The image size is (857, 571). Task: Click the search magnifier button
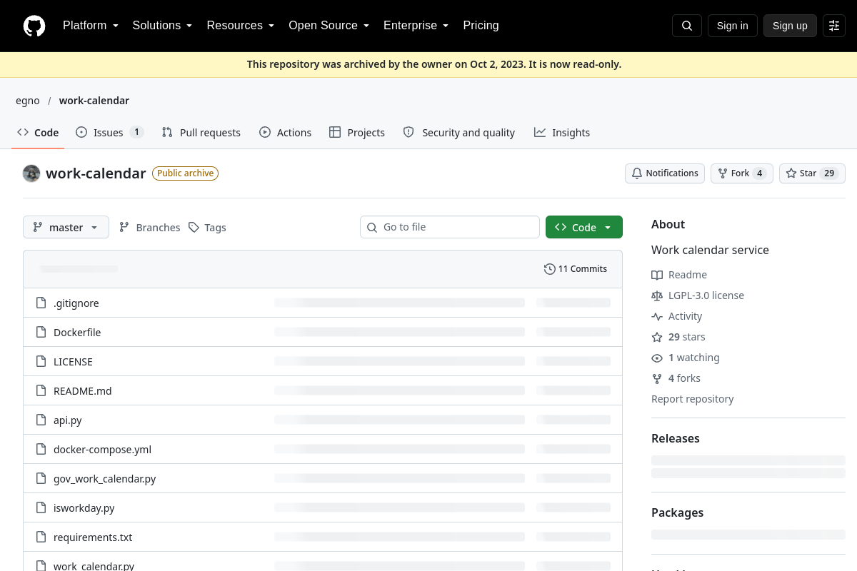pyautogui.click(x=687, y=26)
